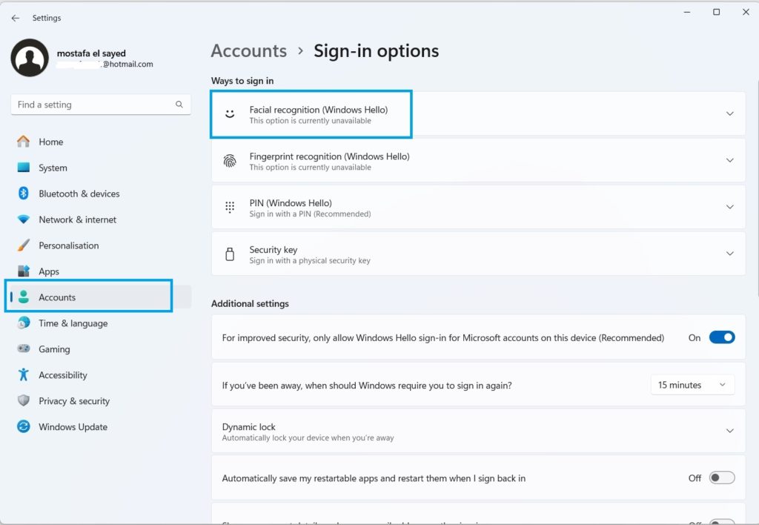759x525 pixels.
Task: Click the Privacy & security shield icon
Action: tap(22, 400)
